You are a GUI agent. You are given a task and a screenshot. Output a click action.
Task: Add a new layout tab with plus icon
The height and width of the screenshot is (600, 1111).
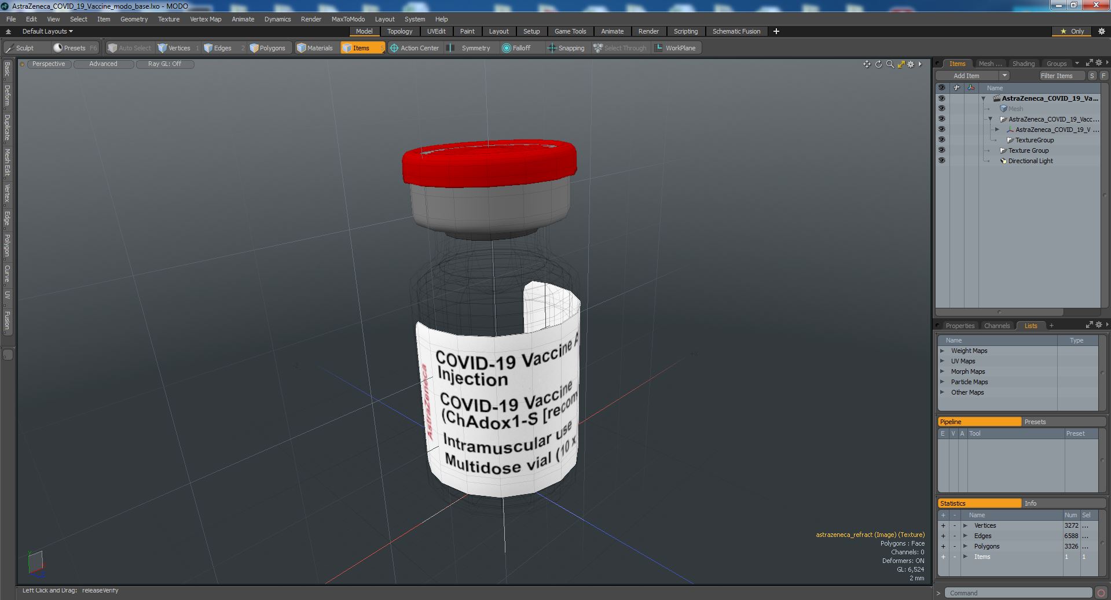776,31
